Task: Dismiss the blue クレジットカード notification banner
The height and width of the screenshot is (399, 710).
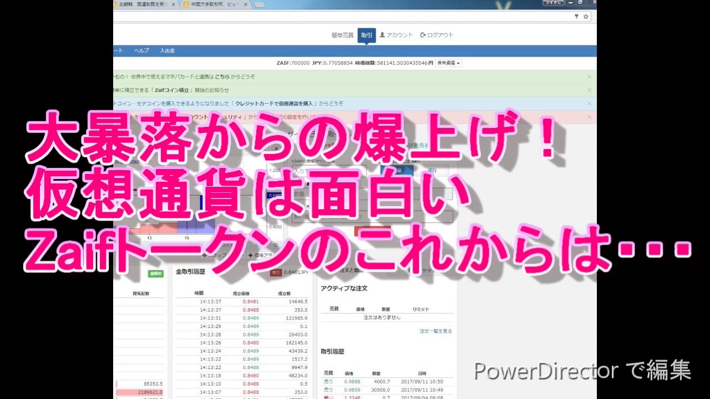Action: click(589, 104)
